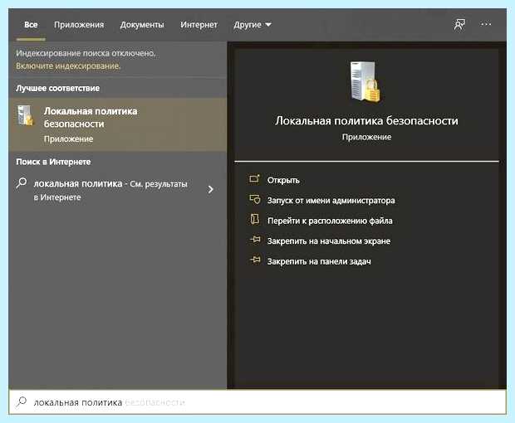Choose Закрепить на панели задач
Viewport: 515px width, 423px height.
point(319,261)
